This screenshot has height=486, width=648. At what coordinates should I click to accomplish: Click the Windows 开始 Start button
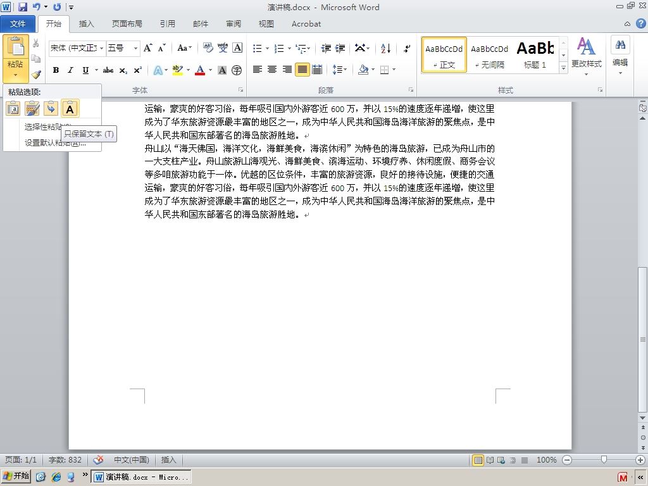click(16, 476)
